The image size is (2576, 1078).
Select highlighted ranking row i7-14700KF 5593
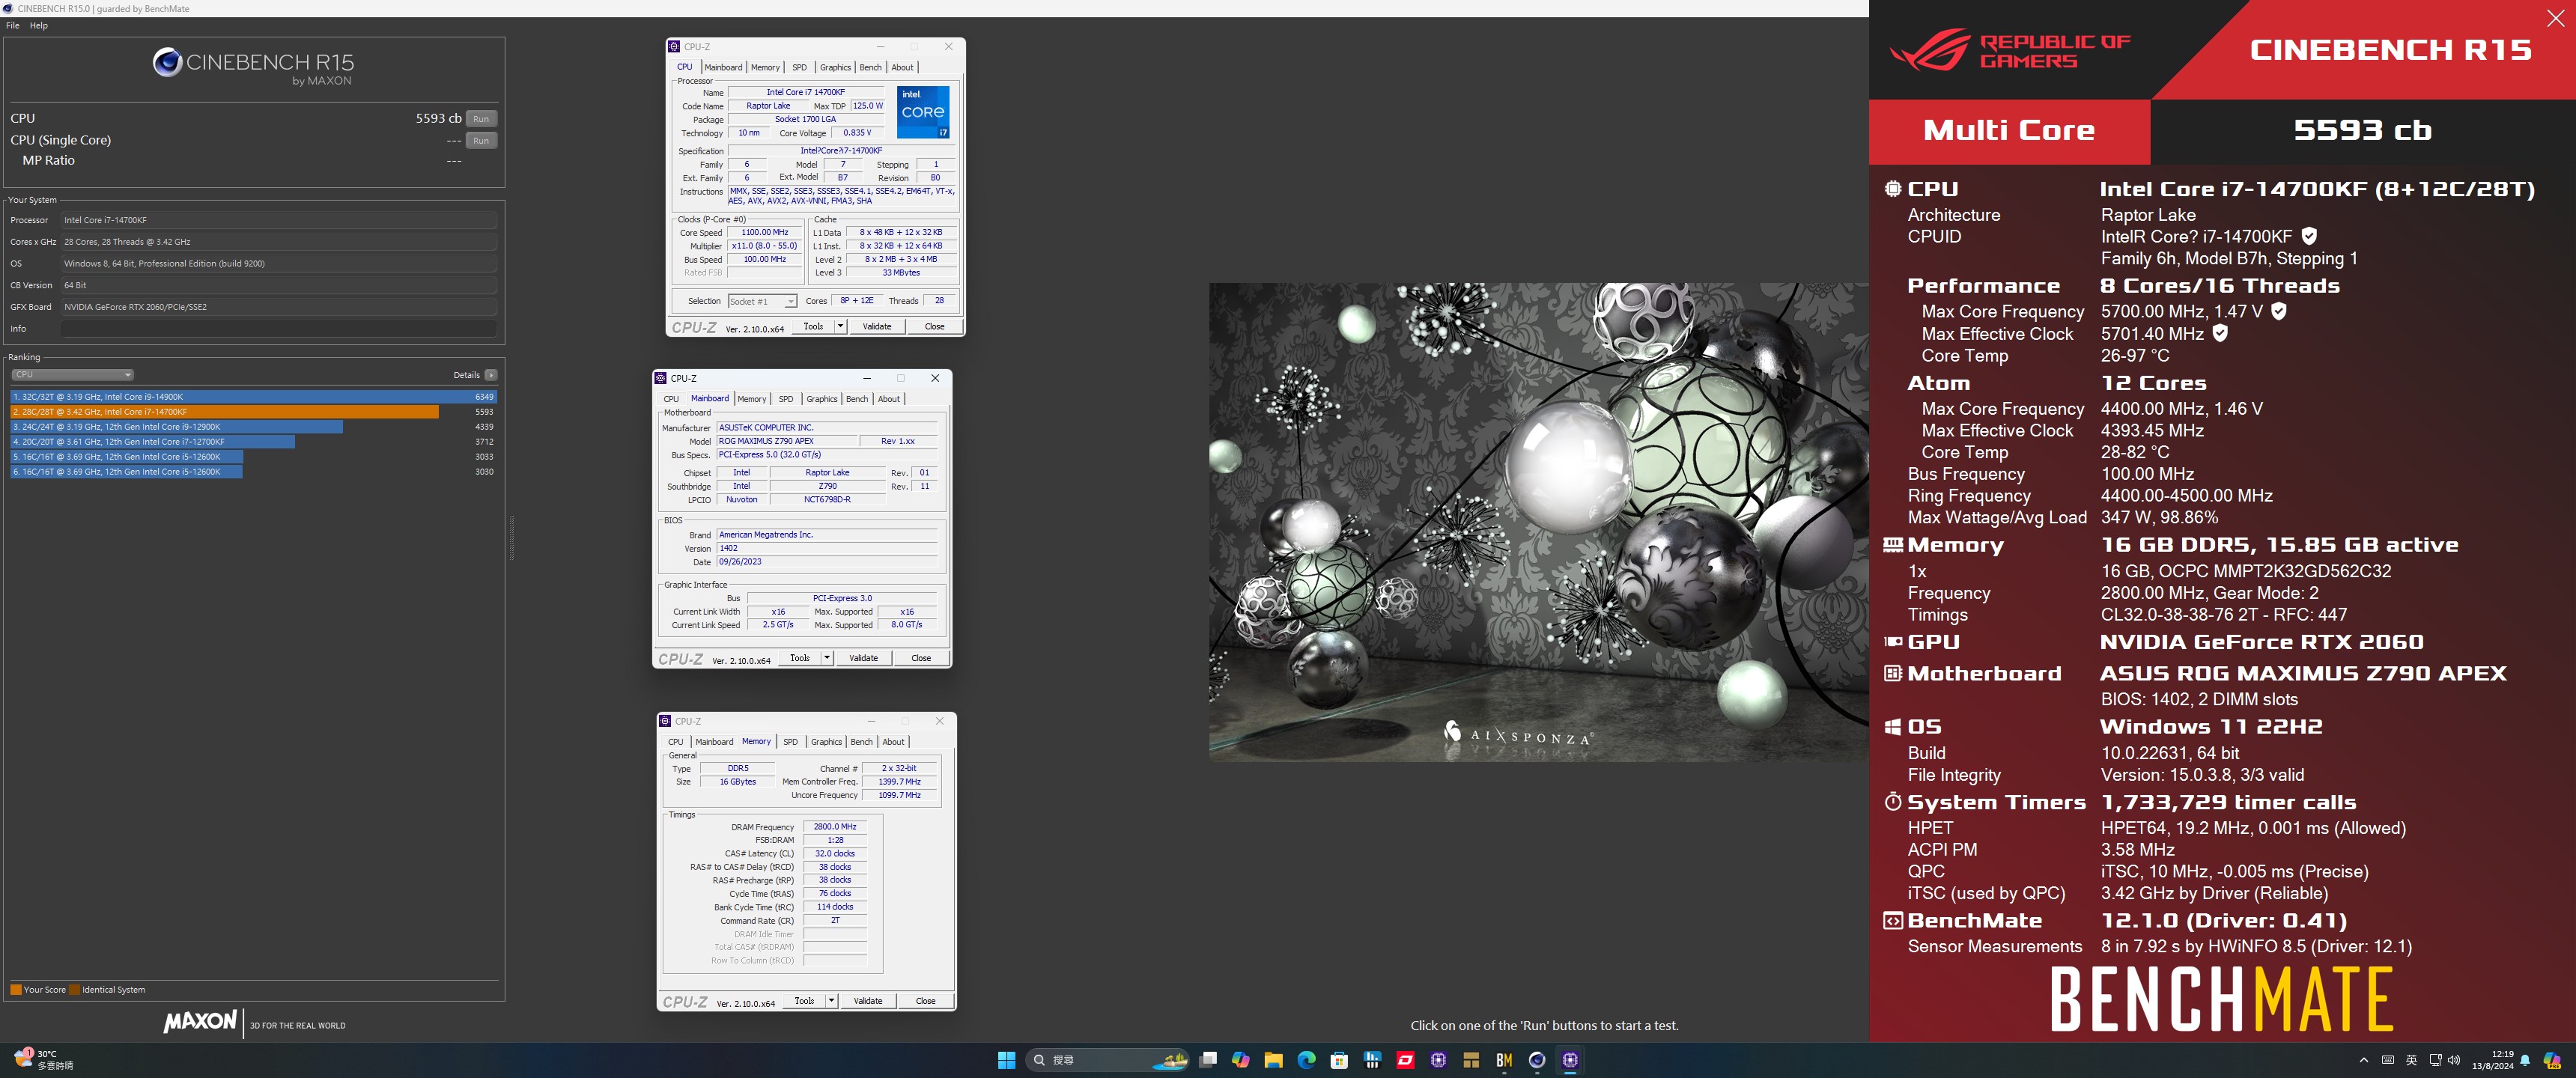253,412
